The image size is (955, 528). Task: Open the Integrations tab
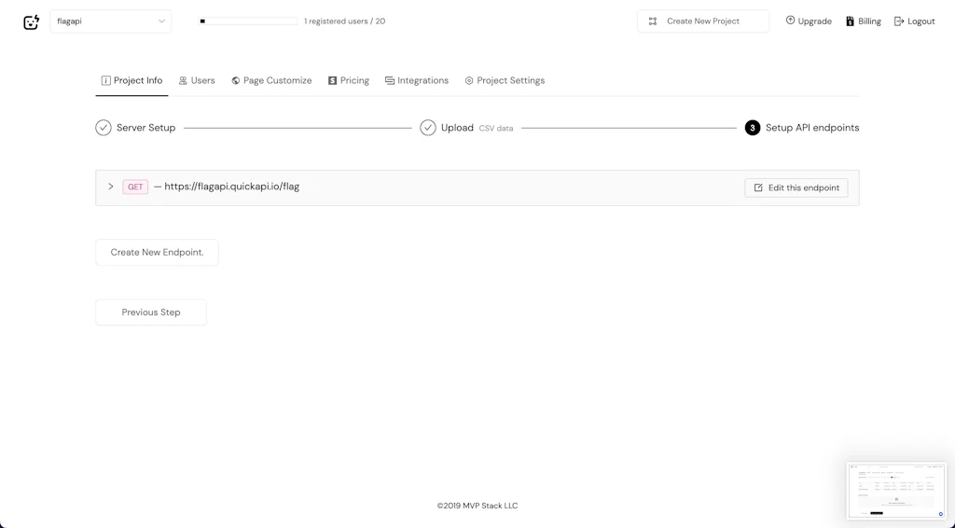pyautogui.click(x=417, y=80)
